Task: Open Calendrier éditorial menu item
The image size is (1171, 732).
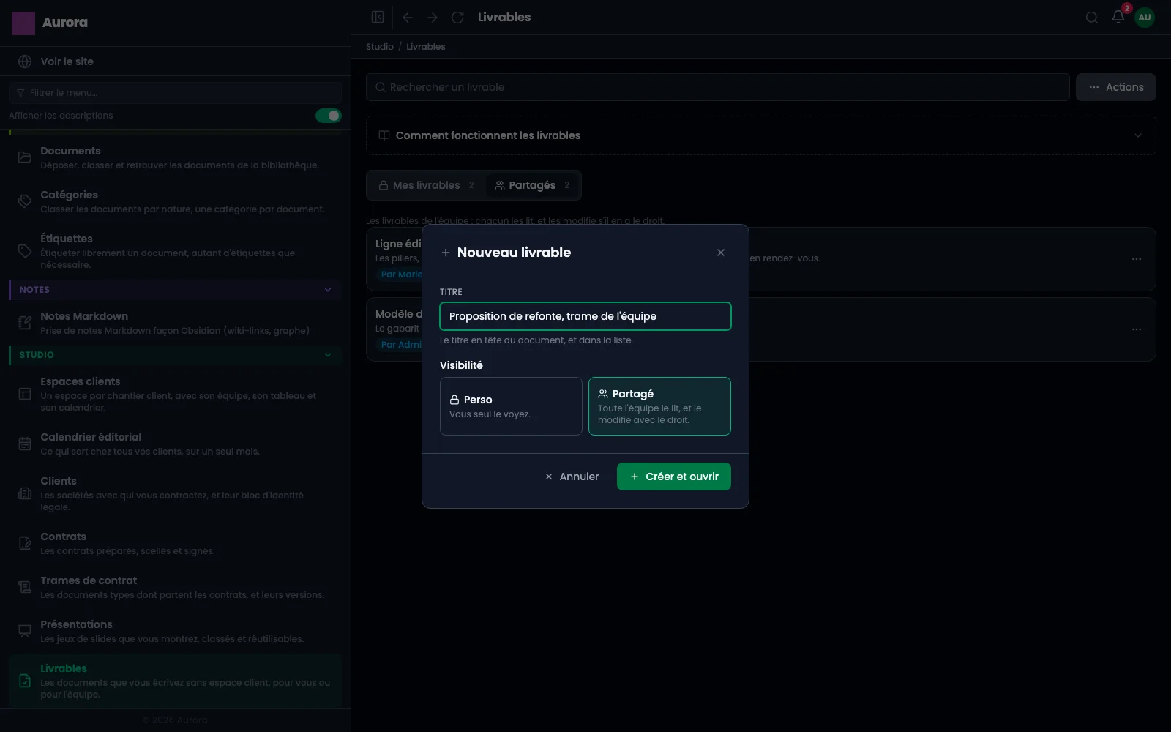Action: 176,444
